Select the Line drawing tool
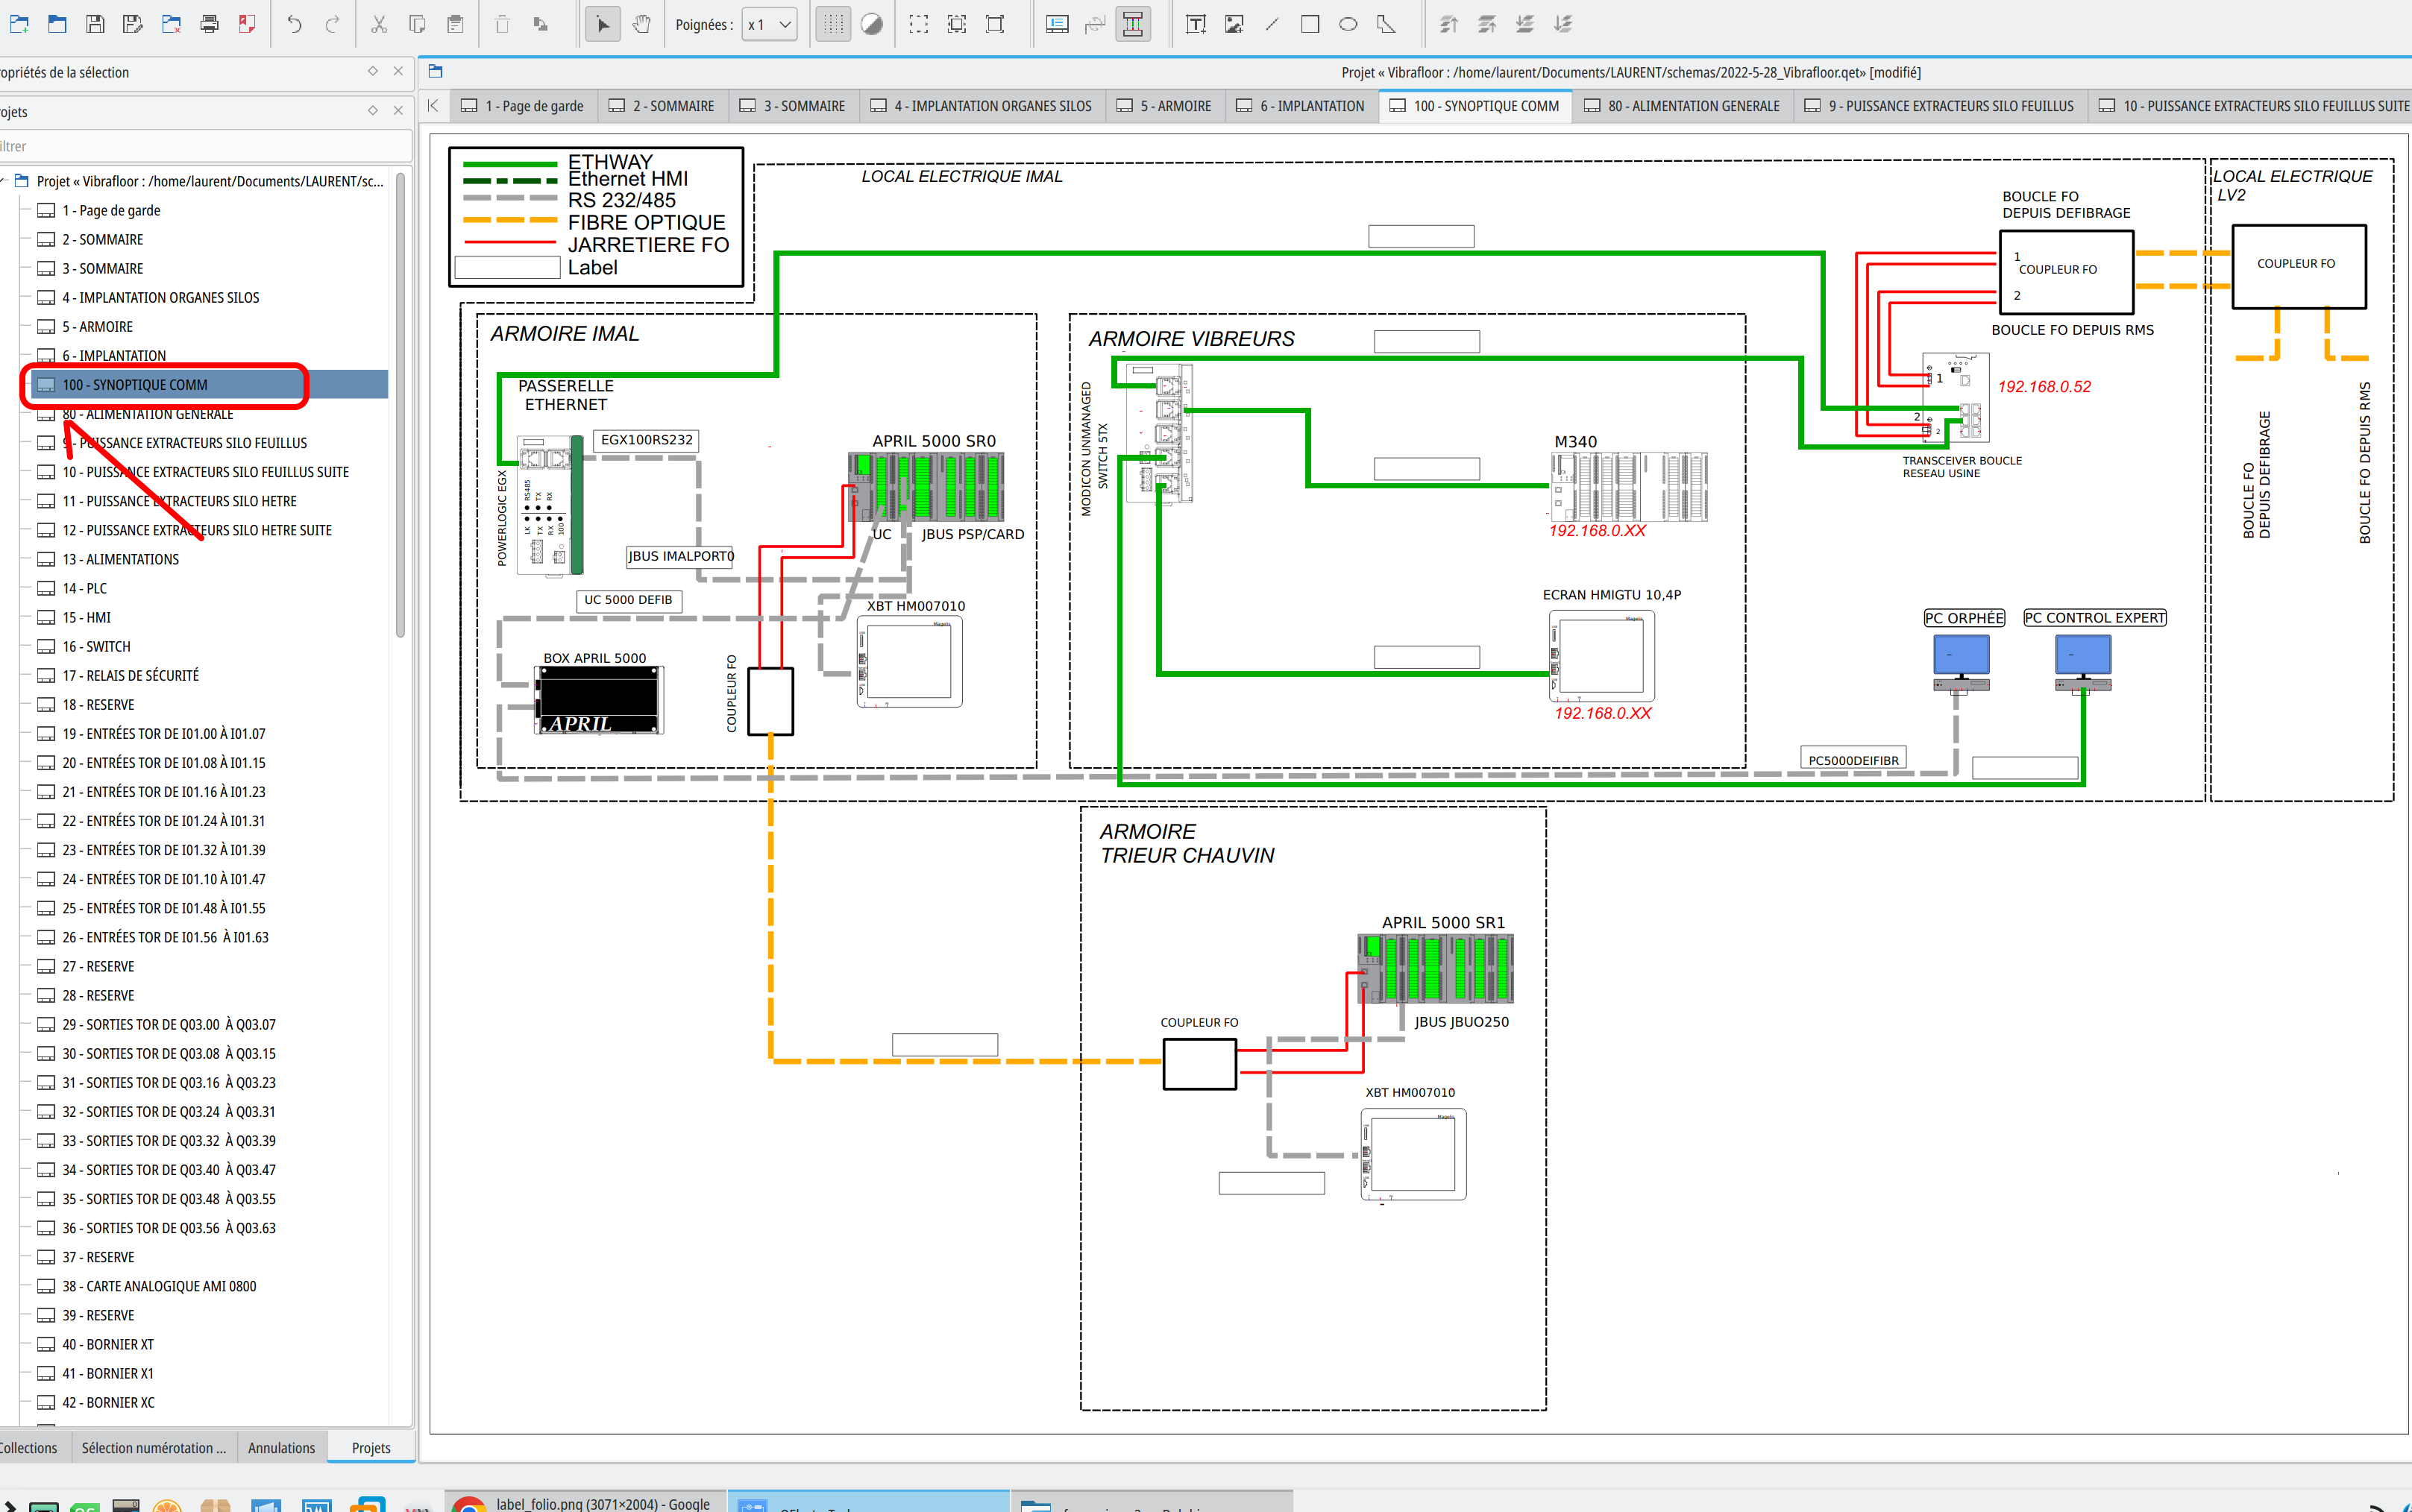2412x1512 pixels. [x=1272, y=24]
